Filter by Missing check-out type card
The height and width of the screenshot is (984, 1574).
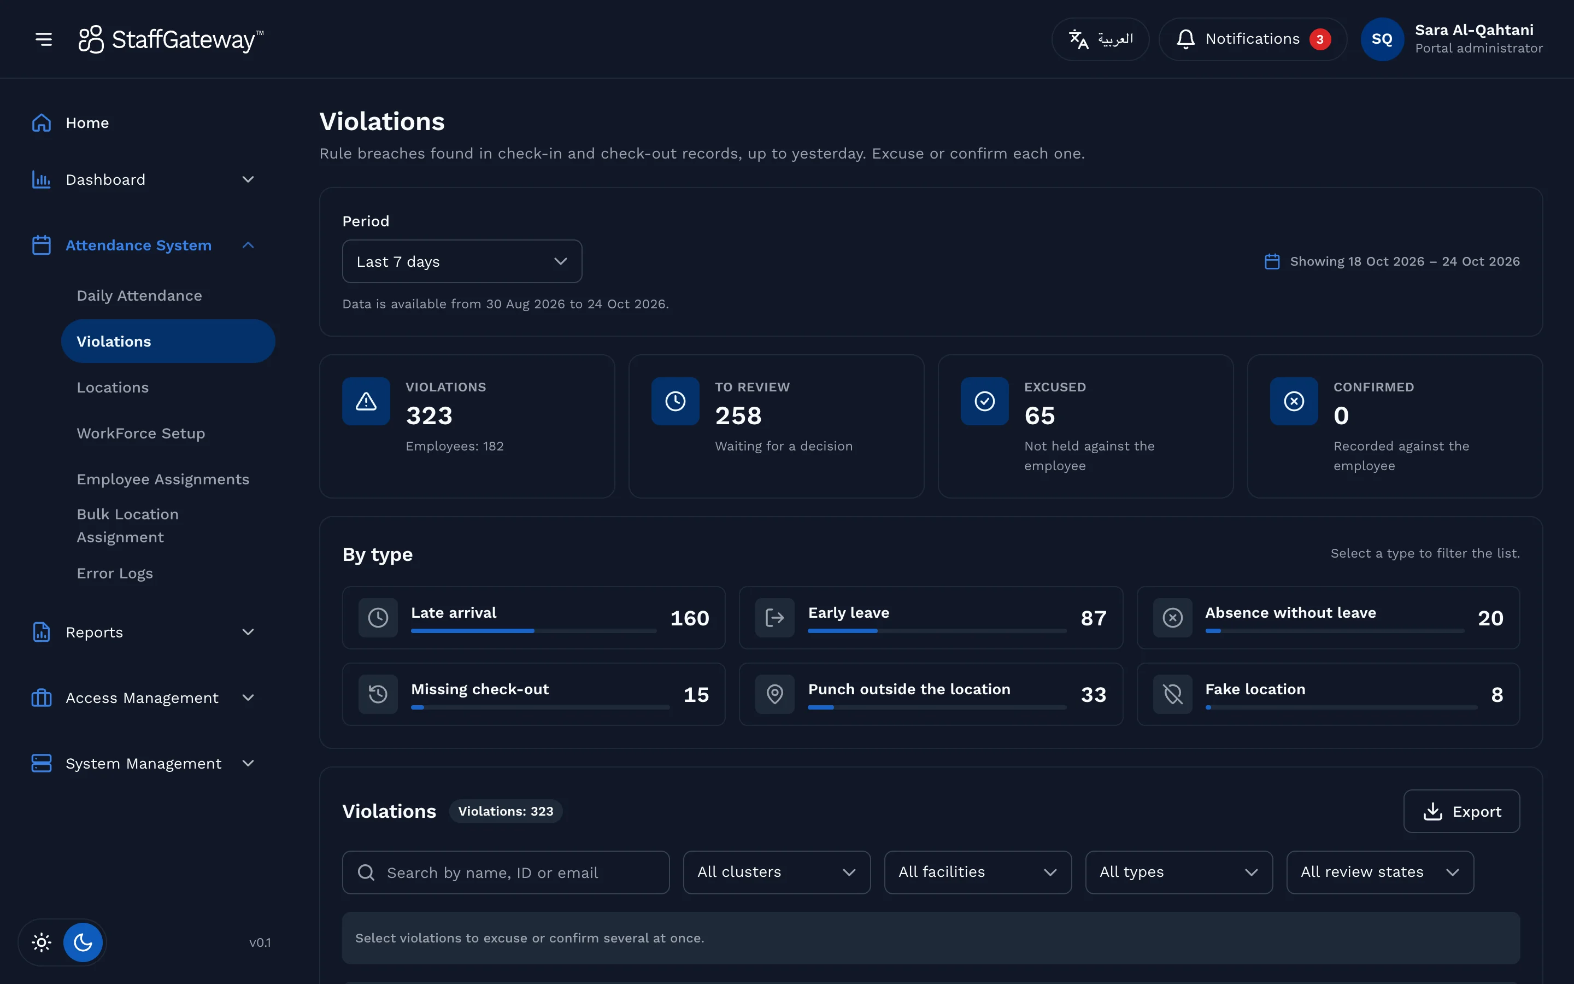pos(533,694)
